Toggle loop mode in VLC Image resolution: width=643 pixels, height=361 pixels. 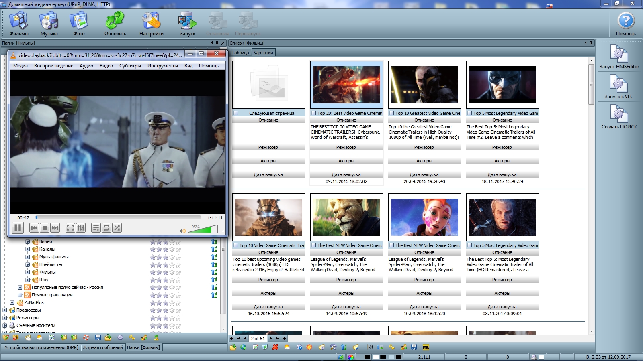[106, 228]
